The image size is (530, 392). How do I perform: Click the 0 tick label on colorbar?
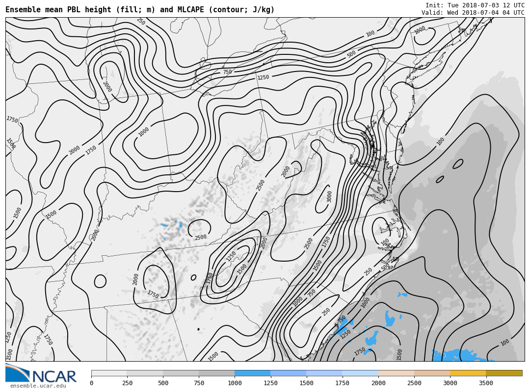coord(91,383)
